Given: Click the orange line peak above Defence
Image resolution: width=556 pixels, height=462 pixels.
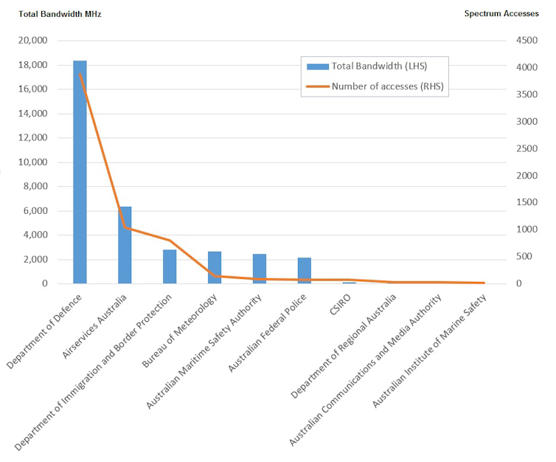Looking at the screenshot, I should pos(80,74).
